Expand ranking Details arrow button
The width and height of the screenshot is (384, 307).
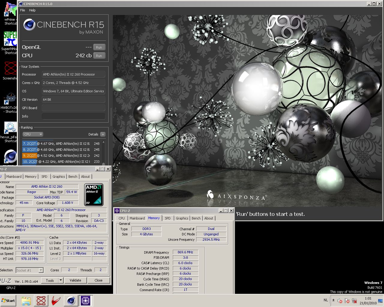click(x=103, y=134)
